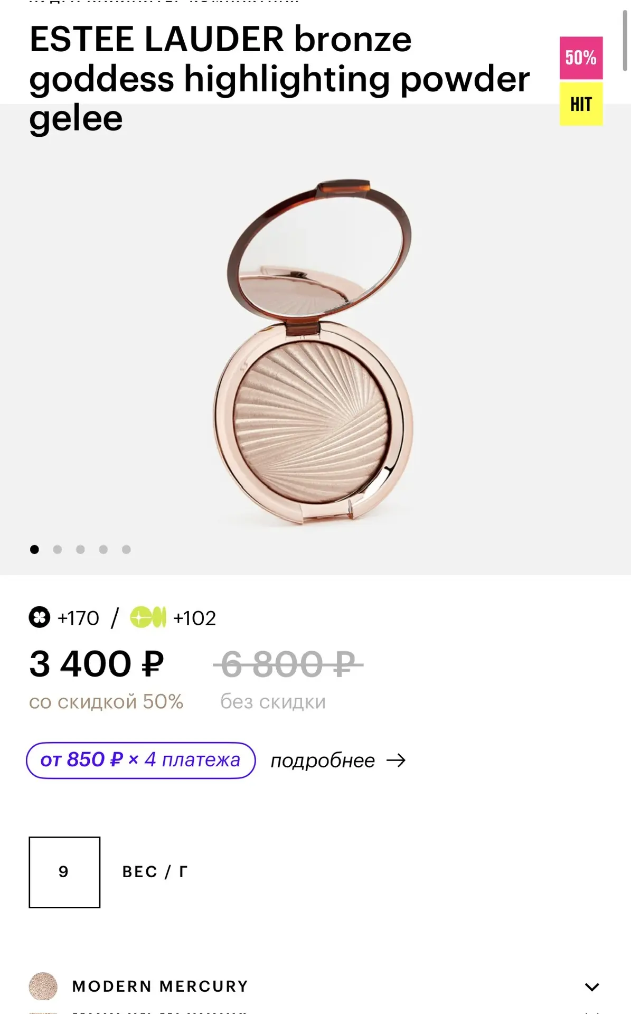Click the +170 bonus points label

point(78,618)
